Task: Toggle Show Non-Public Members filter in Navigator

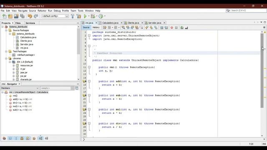Action: coord(22,138)
